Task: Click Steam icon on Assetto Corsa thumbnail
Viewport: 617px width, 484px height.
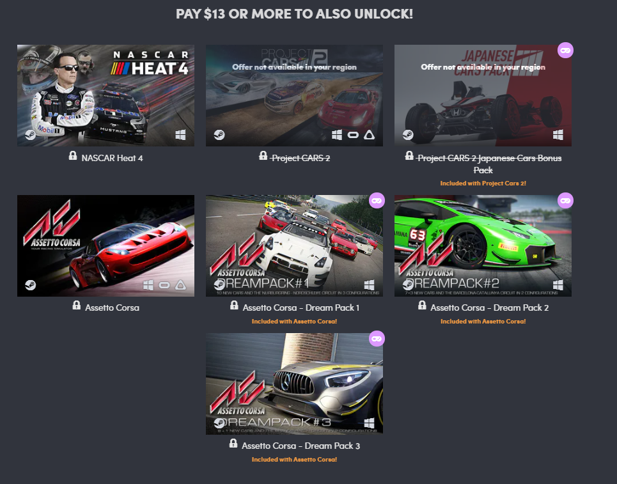Action: click(30, 285)
